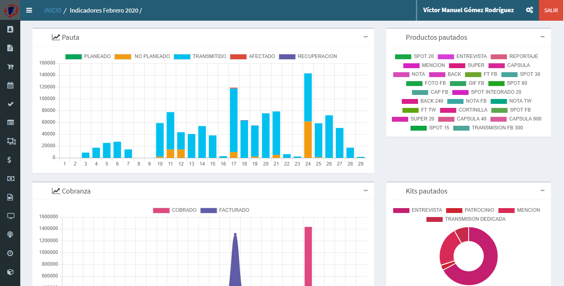Open the calendar sidebar icon

click(x=10, y=85)
